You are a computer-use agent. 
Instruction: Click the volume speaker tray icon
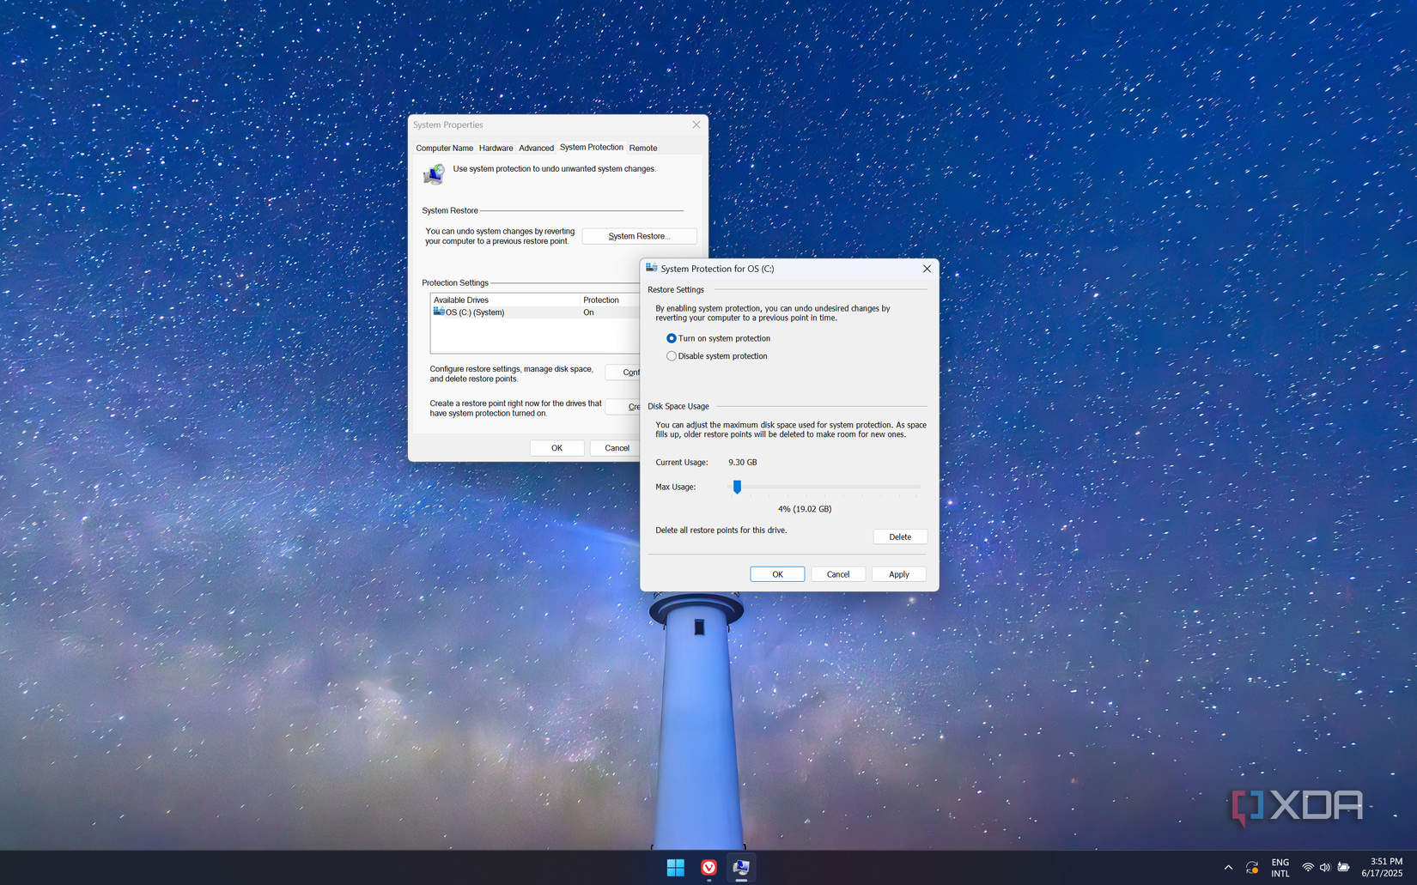pyautogui.click(x=1324, y=867)
